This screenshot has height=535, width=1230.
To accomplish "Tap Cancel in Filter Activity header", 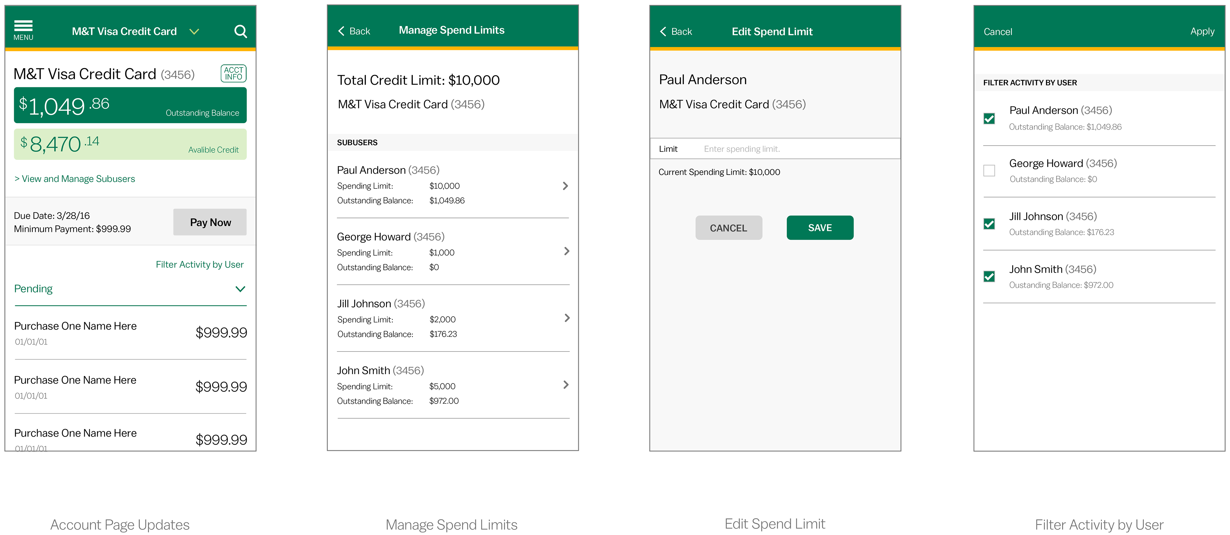I will [x=997, y=32].
